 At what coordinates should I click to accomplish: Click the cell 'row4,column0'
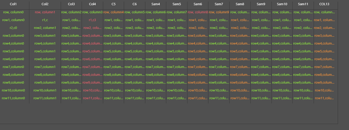(13, 44)
